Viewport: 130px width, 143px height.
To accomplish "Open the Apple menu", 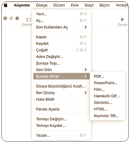I will 6,5.
